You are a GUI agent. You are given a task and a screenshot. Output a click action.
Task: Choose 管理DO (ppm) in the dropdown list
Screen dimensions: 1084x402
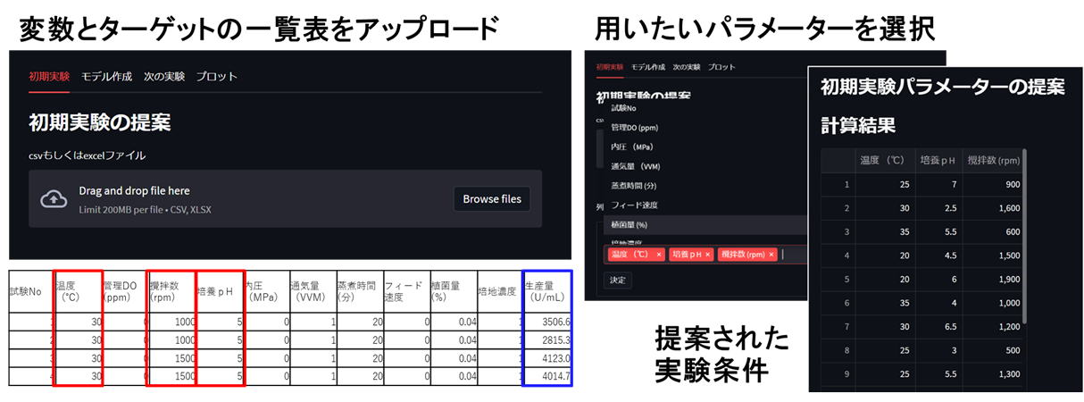pyautogui.click(x=634, y=127)
